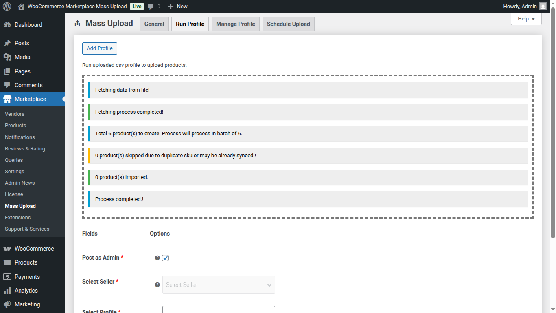Viewport: 556px width, 313px height.
Task: Open Vendors under the Marketplace menu
Action: (14, 114)
